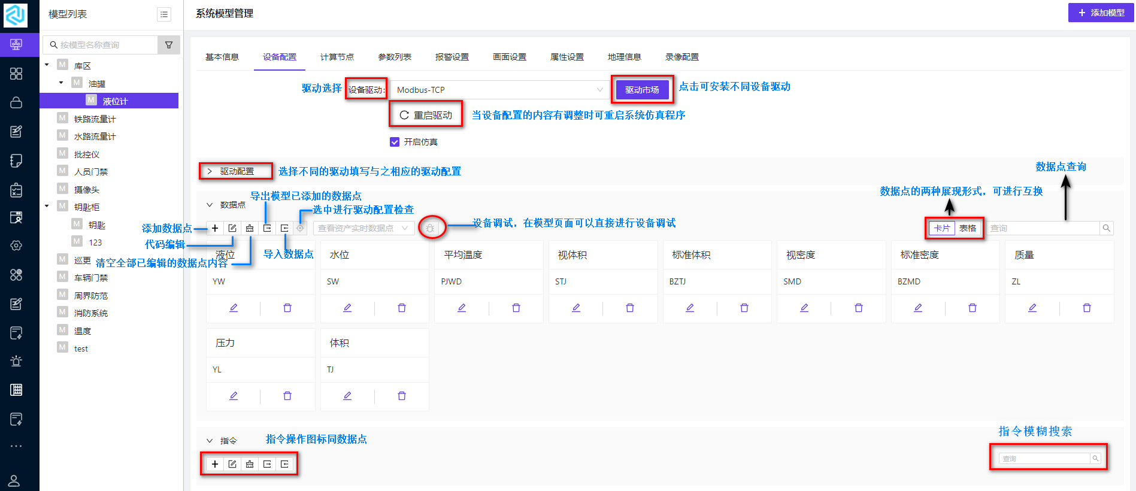Screen dimensions: 1136x491
Task: Open the 设备驱动 Modbus-TCP dropdown
Action: point(499,90)
